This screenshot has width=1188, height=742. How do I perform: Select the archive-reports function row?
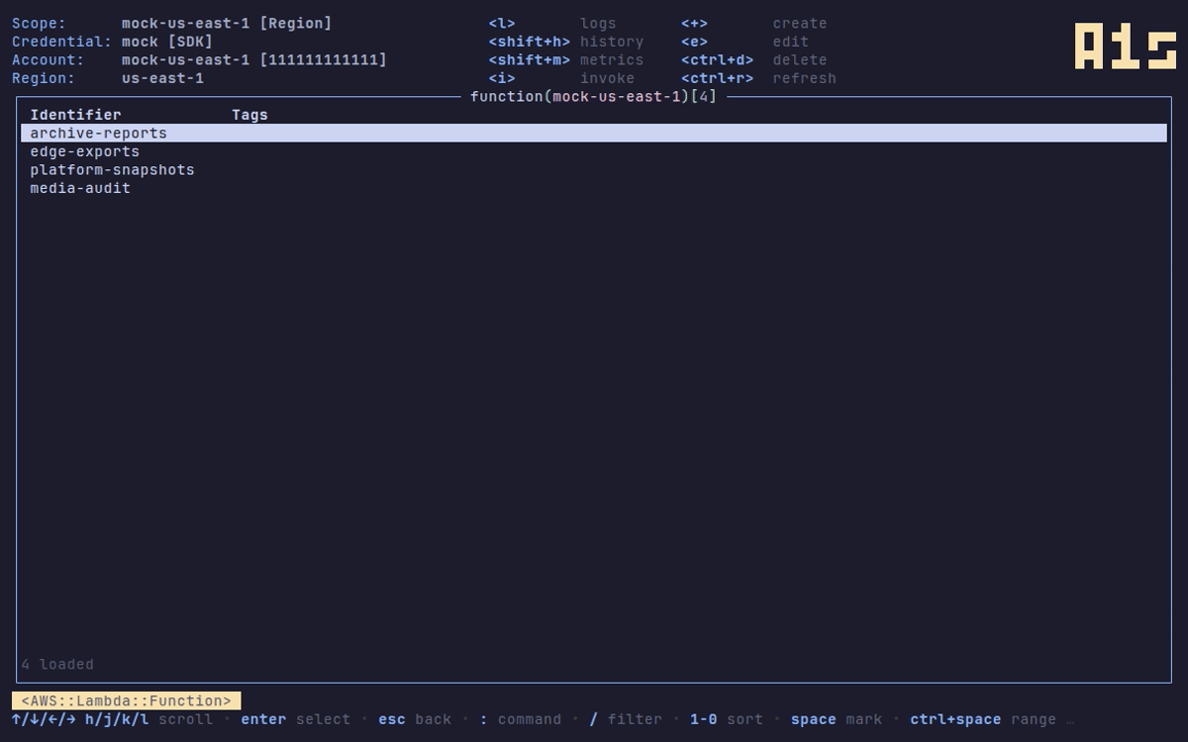pos(594,133)
